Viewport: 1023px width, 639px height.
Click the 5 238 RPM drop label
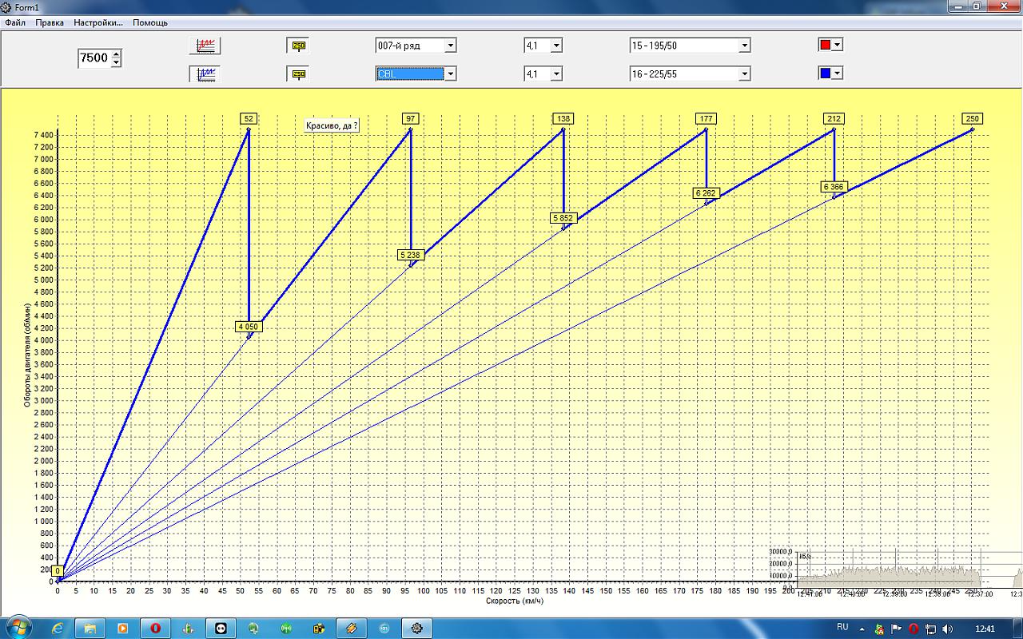coord(409,255)
